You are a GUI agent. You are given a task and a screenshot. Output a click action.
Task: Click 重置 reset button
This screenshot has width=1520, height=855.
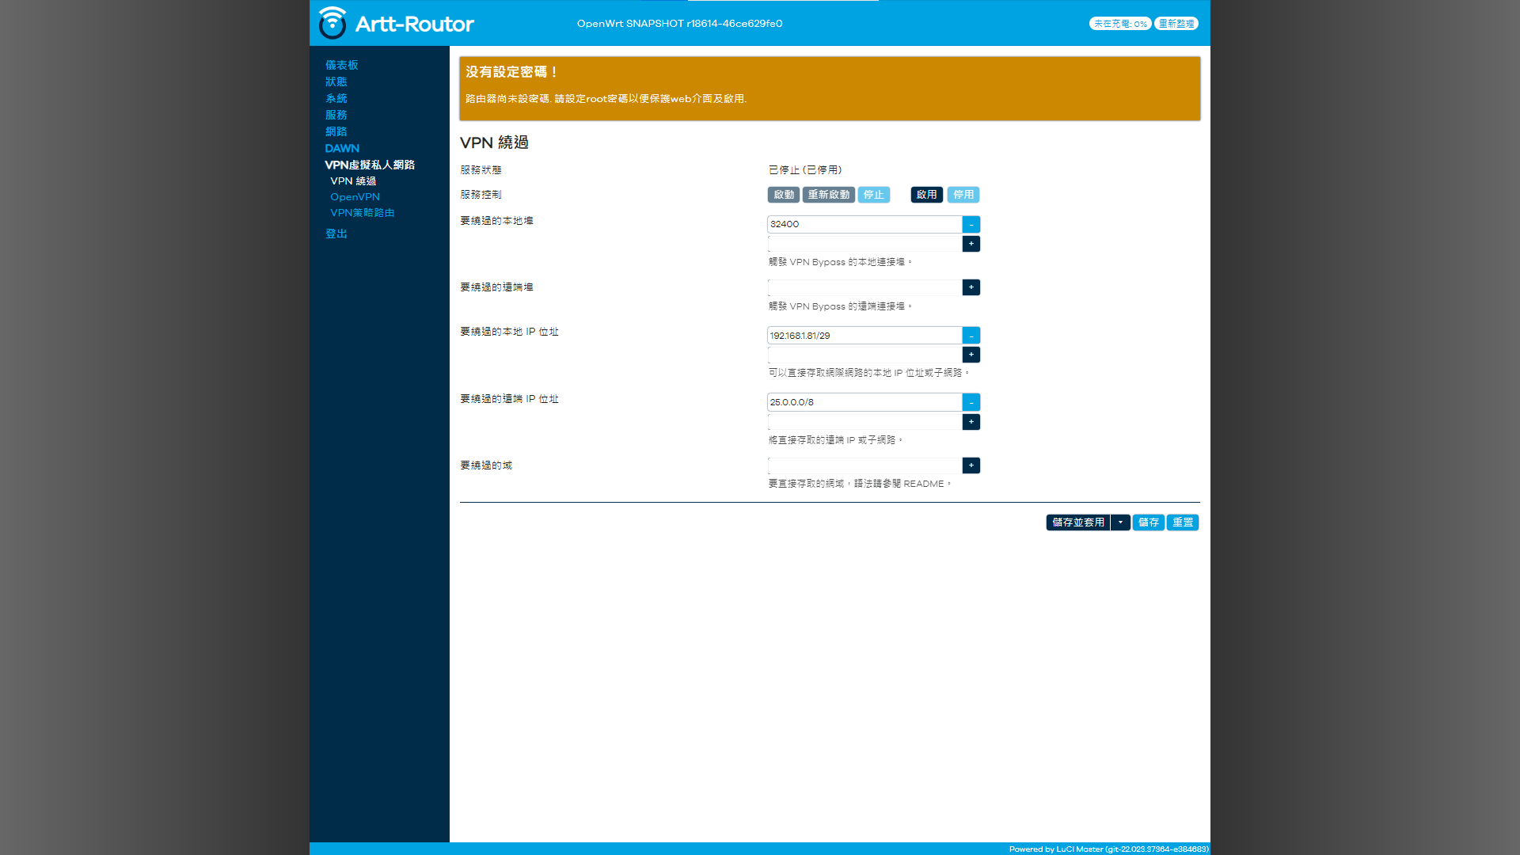tap(1183, 522)
